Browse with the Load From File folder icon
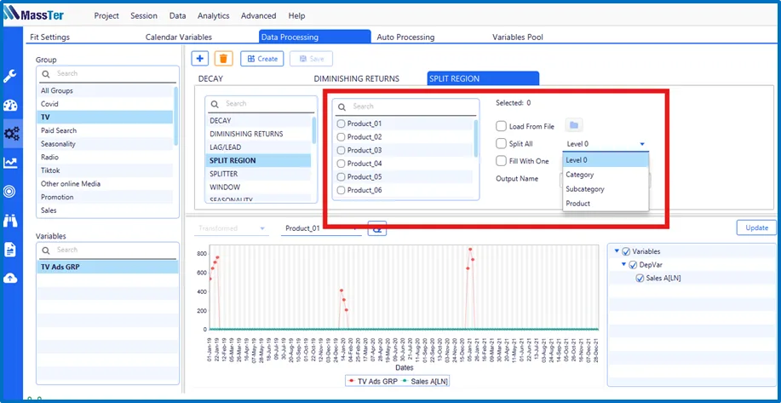Screen dimensions: 781x403 (x=574, y=126)
